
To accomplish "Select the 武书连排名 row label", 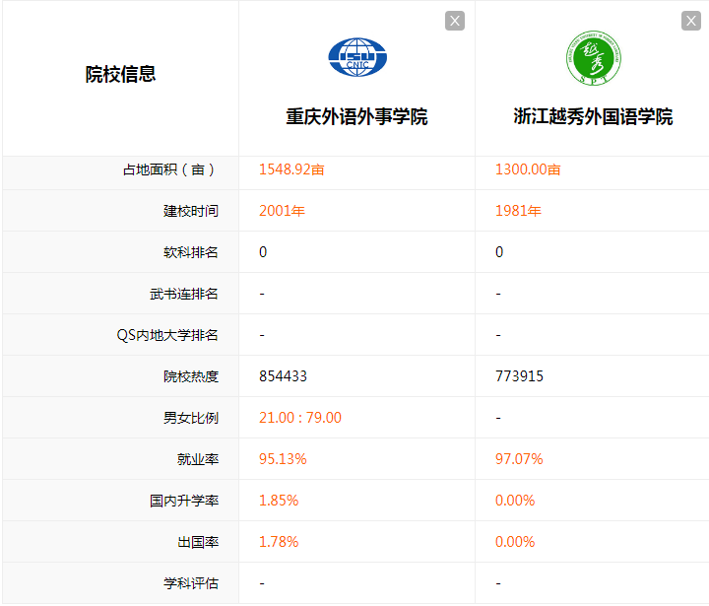I will click(184, 294).
